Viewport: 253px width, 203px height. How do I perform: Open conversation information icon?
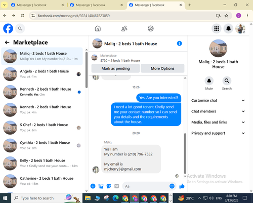(179, 44)
